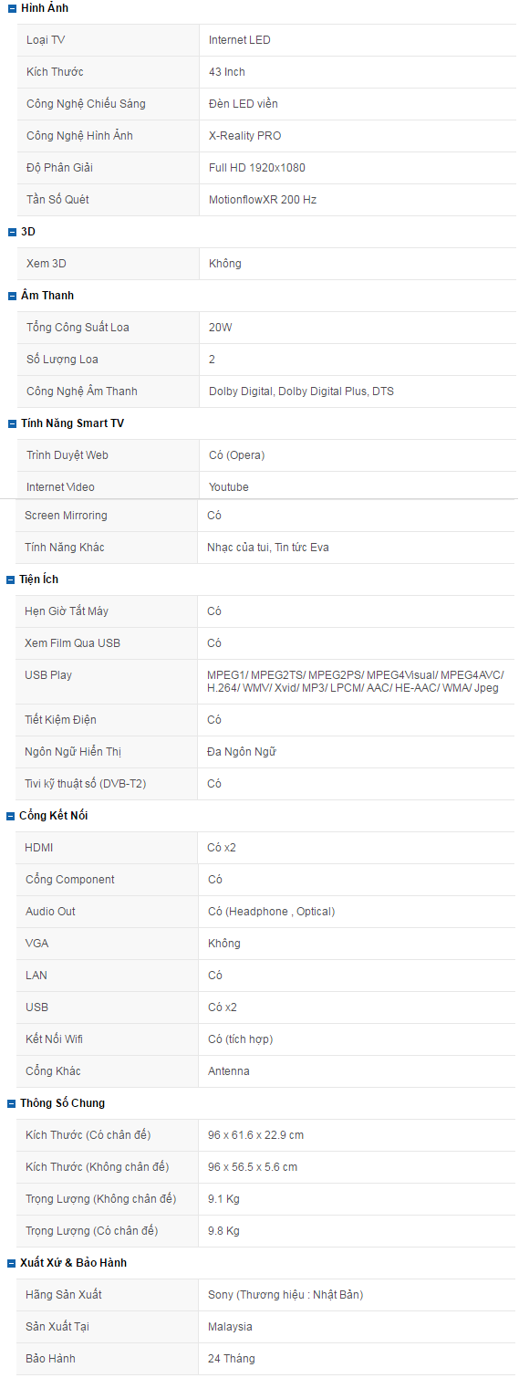Collapse Tính Năng Smart TV section icon
Viewport: 519px width, 1378px height.
pos(12,423)
